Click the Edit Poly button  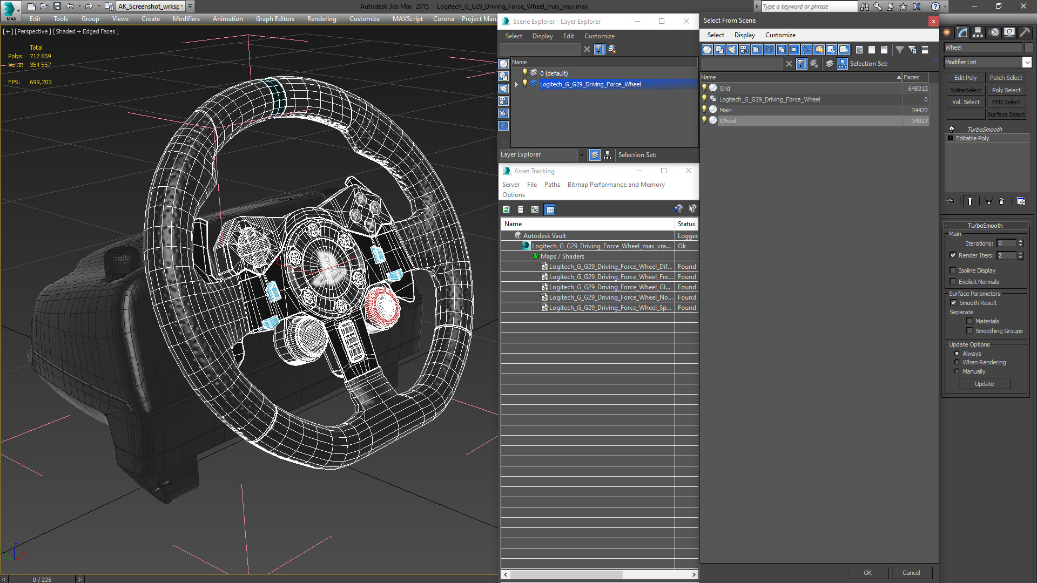pos(965,78)
